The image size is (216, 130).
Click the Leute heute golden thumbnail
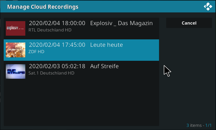[x=16, y=50]
